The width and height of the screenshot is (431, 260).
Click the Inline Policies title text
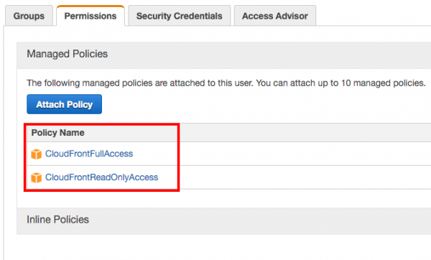(57, 220)
